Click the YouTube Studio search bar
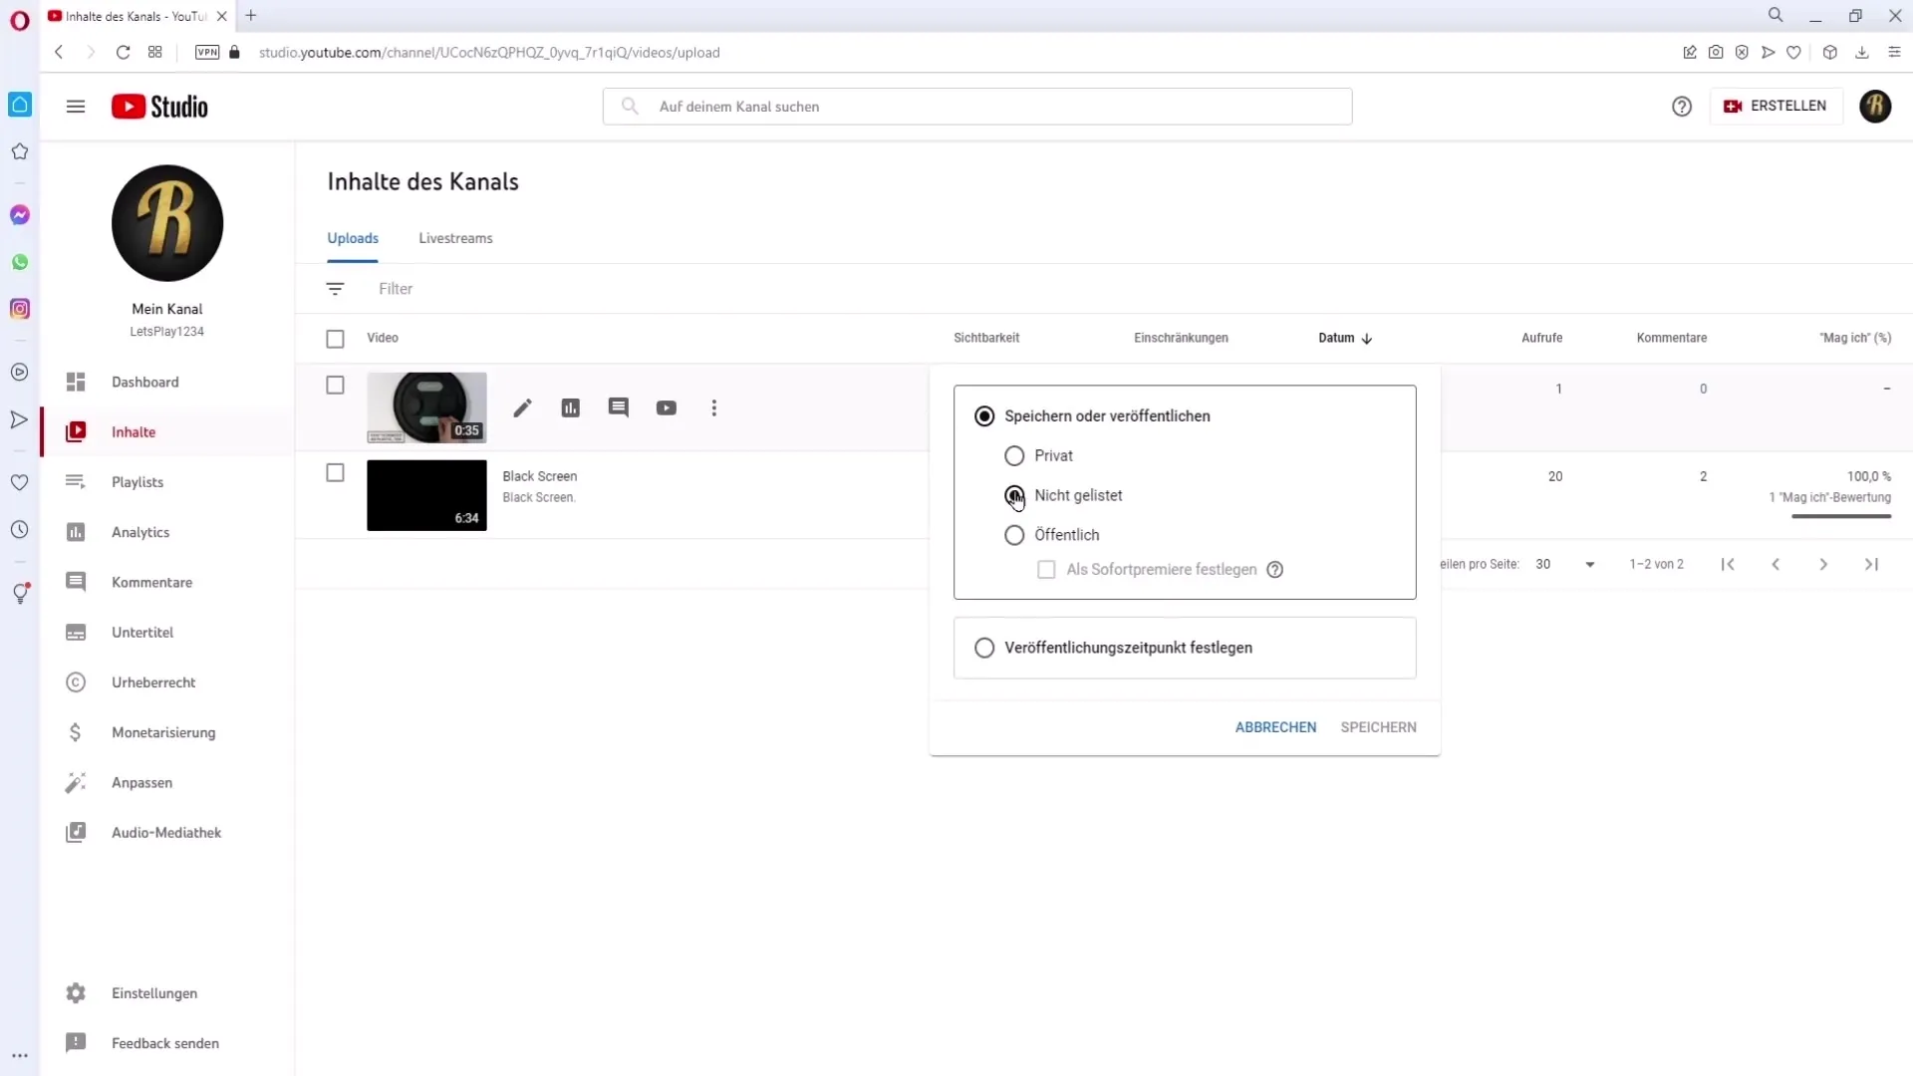Image resolution: width=1913 pixels, height=1076 pixels. pos(977,105)
